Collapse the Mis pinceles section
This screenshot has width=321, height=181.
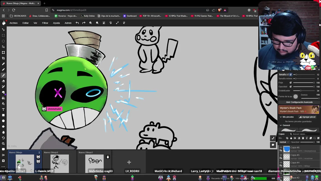point(281,117)
